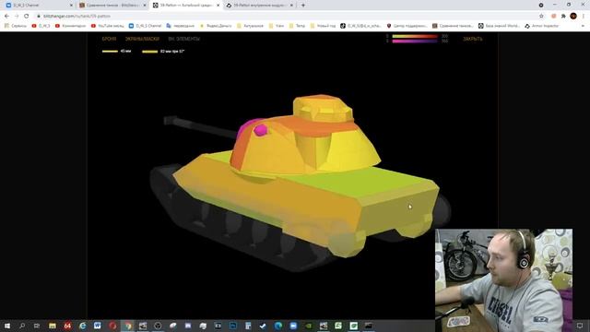
Task: Open the Windows notification center
Action: point(580,326)
